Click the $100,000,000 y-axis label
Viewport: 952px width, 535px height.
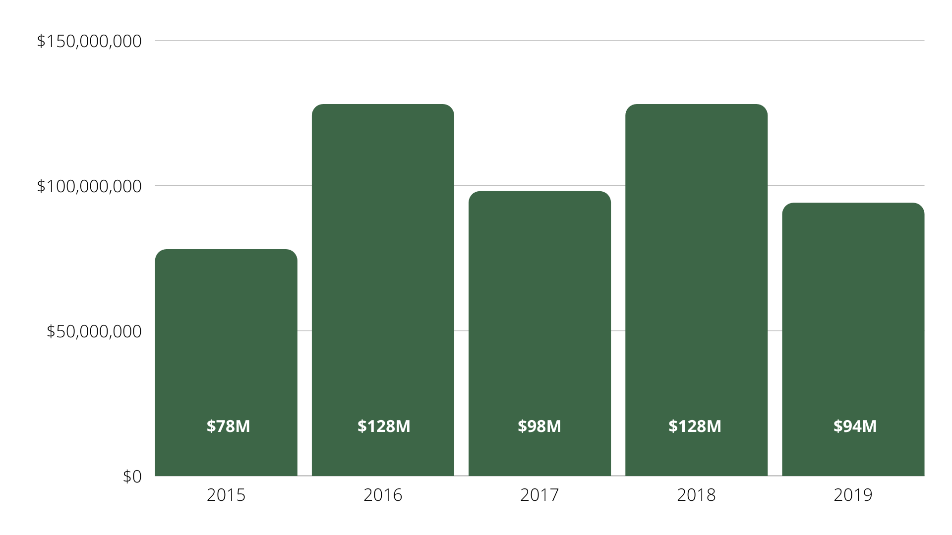(x=90, y=186)
